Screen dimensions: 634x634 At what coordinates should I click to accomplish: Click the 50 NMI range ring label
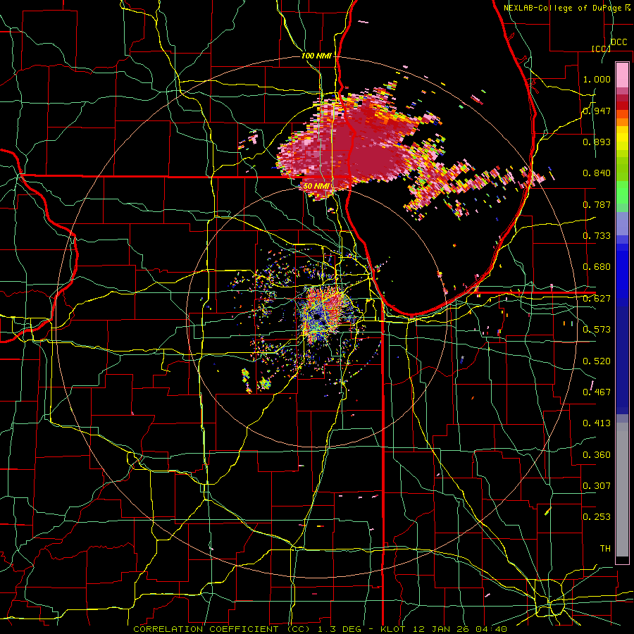click(x=316, y=186)
